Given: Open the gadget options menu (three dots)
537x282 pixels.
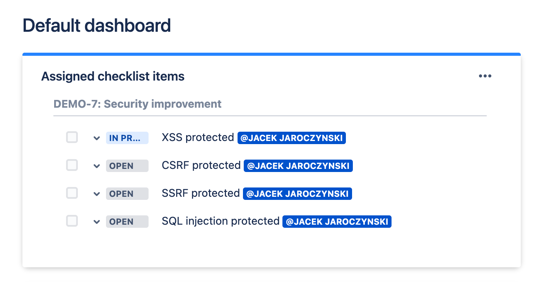Looking at the screenshot, I should coord(485,76).
